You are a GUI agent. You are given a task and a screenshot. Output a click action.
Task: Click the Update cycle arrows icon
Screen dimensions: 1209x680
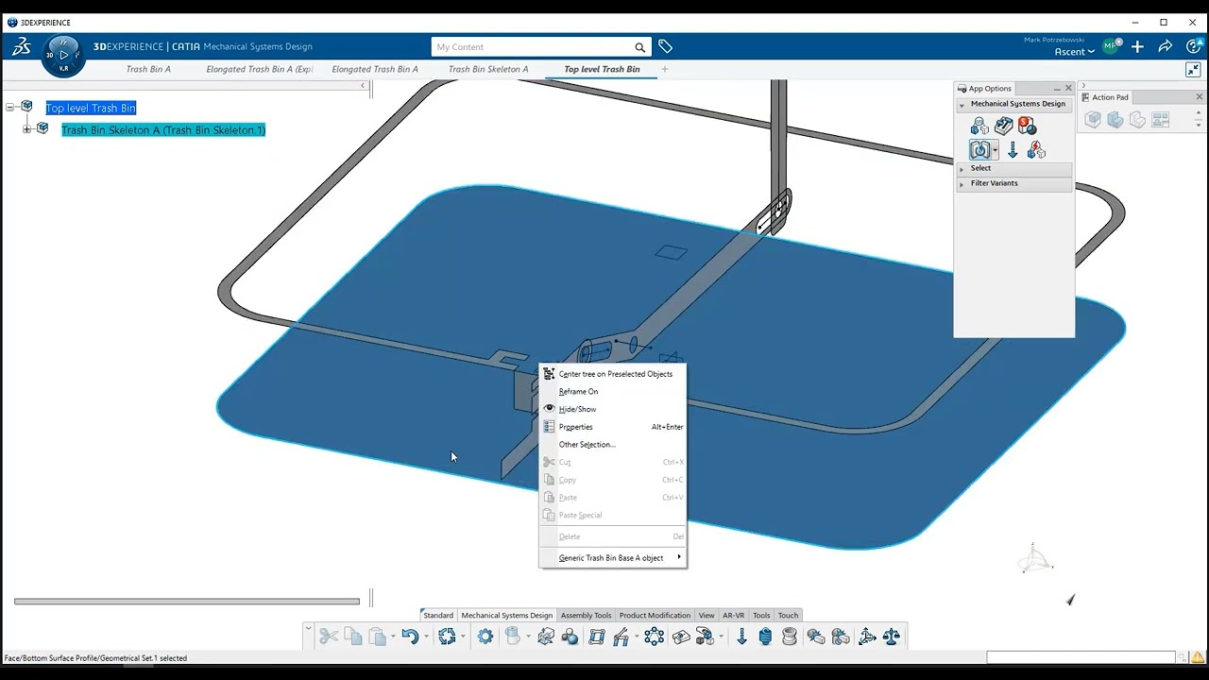tap(447, 637)
